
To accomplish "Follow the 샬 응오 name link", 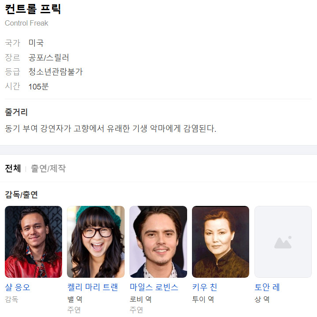I will [x=18, y=287].
